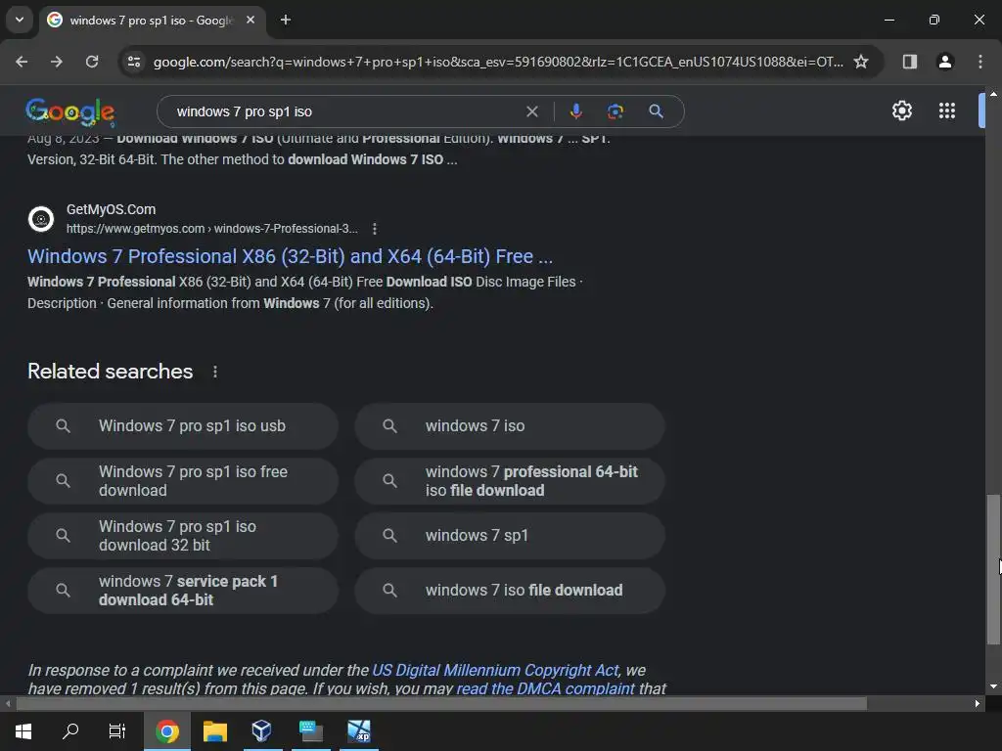Click the scroll down arrow
Screen dimensions: 1002x751
993,686
